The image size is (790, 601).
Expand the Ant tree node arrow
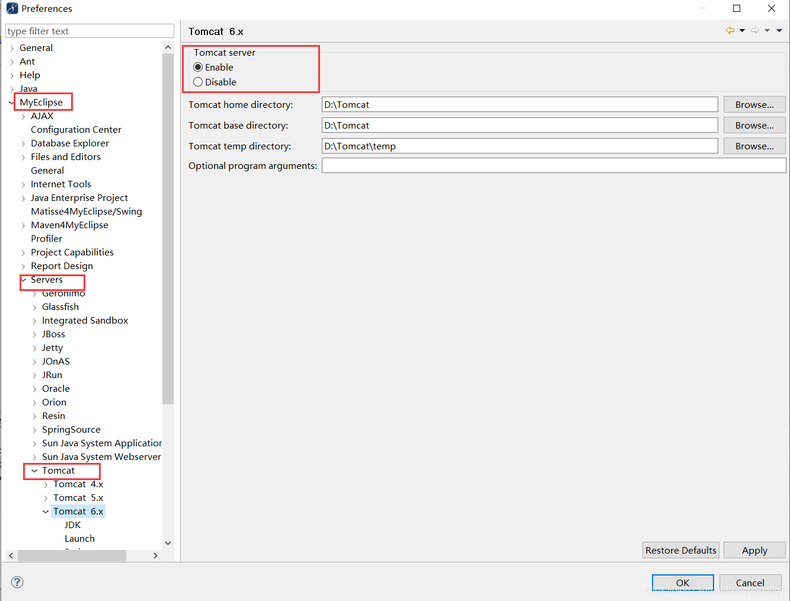click(12, 62)
